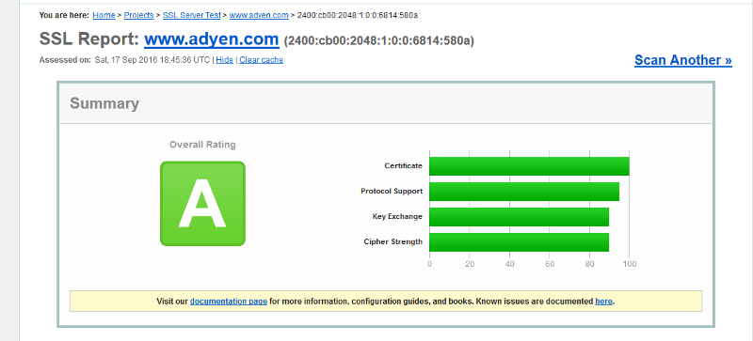Click the 'SSL Report:' heading text
Viewport: 753px width, 341px height.
coord(89,39)
